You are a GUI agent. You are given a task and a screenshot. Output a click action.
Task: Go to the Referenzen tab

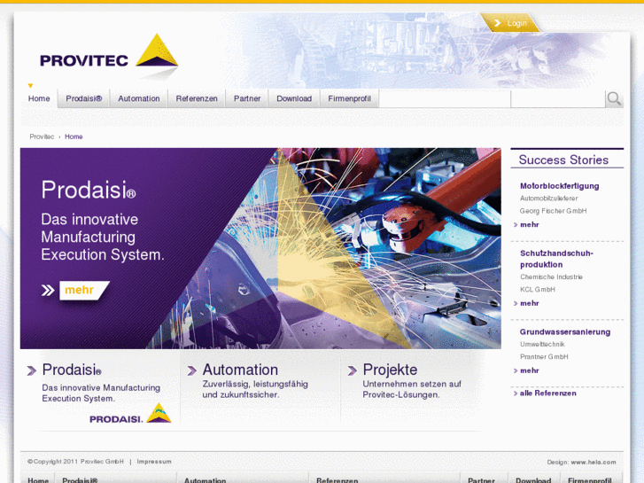(x=197, y=98)
